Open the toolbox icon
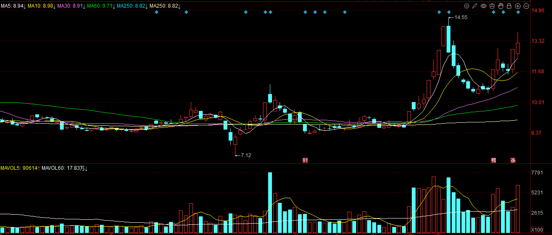 click(x=492, y=6)
